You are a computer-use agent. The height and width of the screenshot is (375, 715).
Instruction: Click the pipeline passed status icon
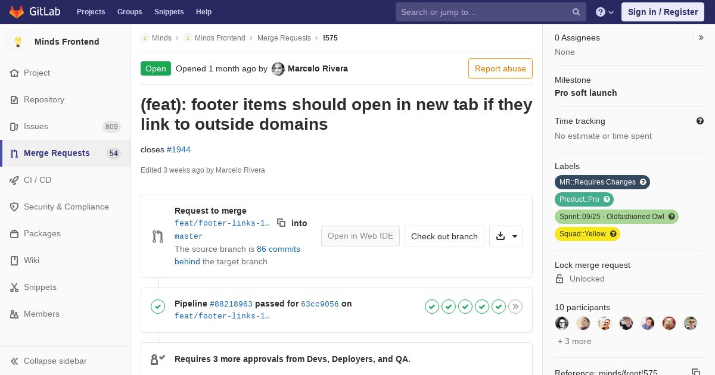158,307
